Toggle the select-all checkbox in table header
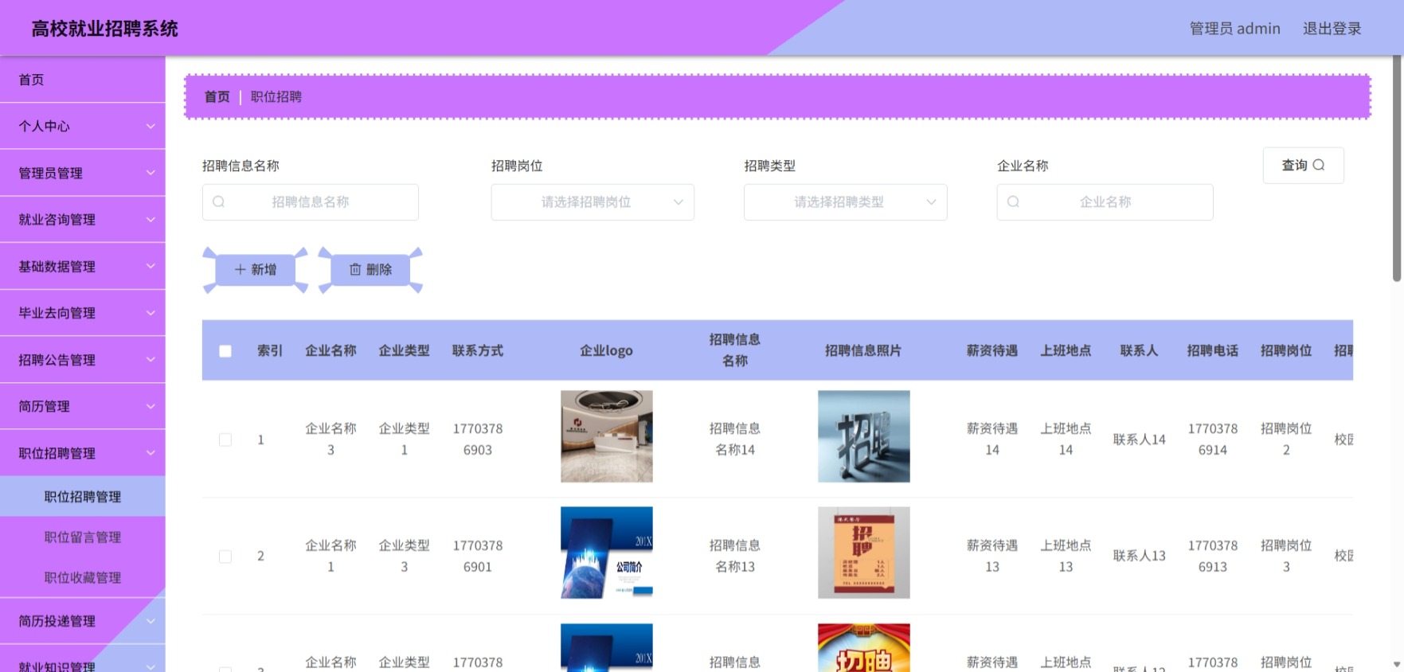This screenshot has height=672, width=1404. pyautogui.click(x=225, y=351)
